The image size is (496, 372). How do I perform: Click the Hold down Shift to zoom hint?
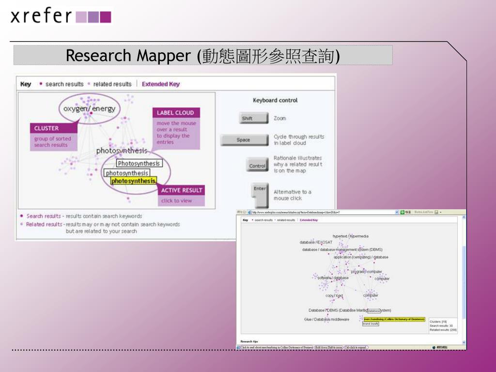tap(328, 347)
